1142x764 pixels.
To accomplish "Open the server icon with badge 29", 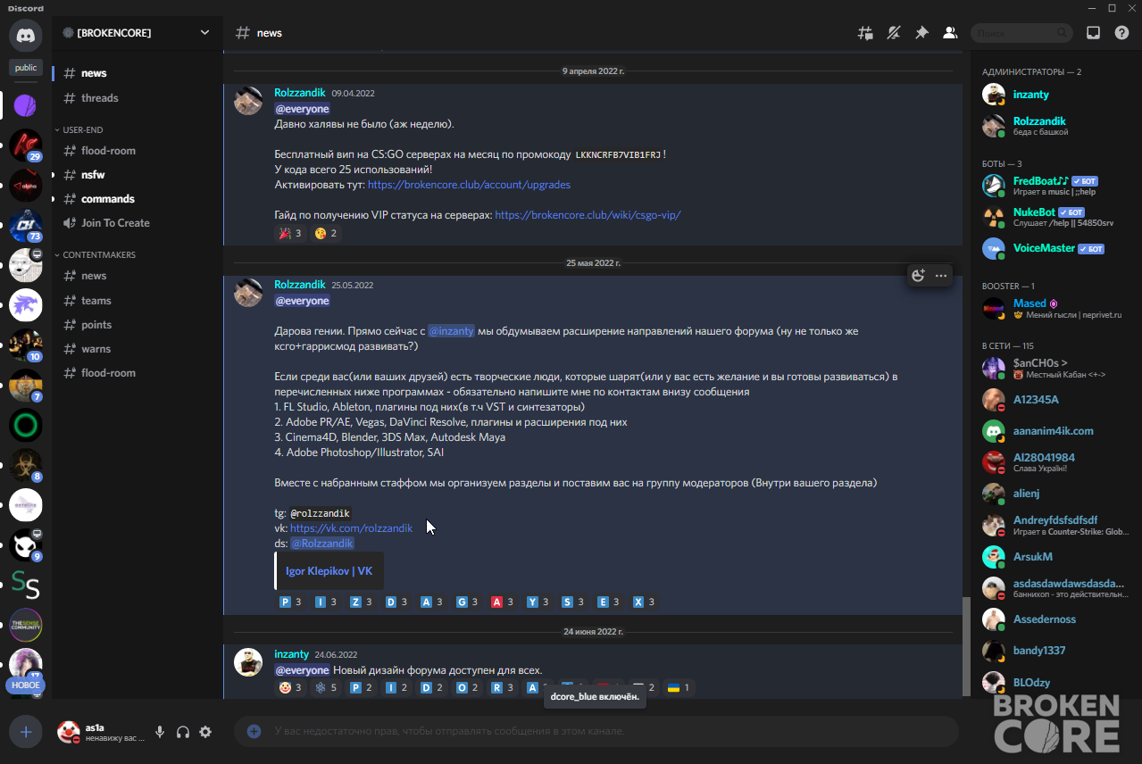I will pos(26,145).
